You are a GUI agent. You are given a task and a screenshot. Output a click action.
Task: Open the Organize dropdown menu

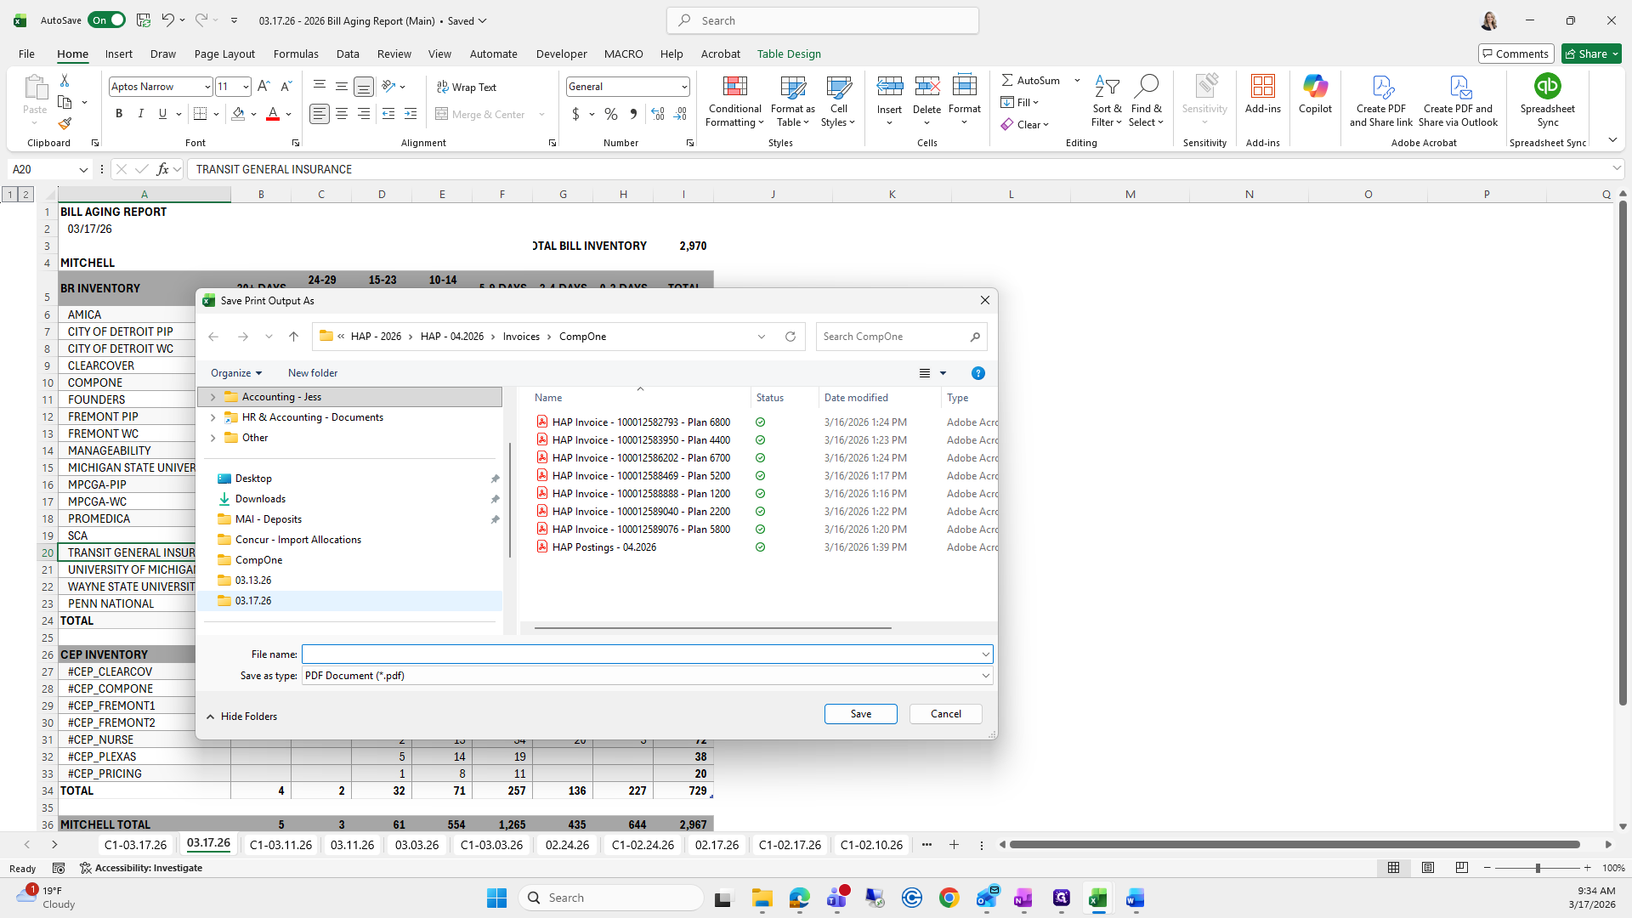tap(236, 373)
